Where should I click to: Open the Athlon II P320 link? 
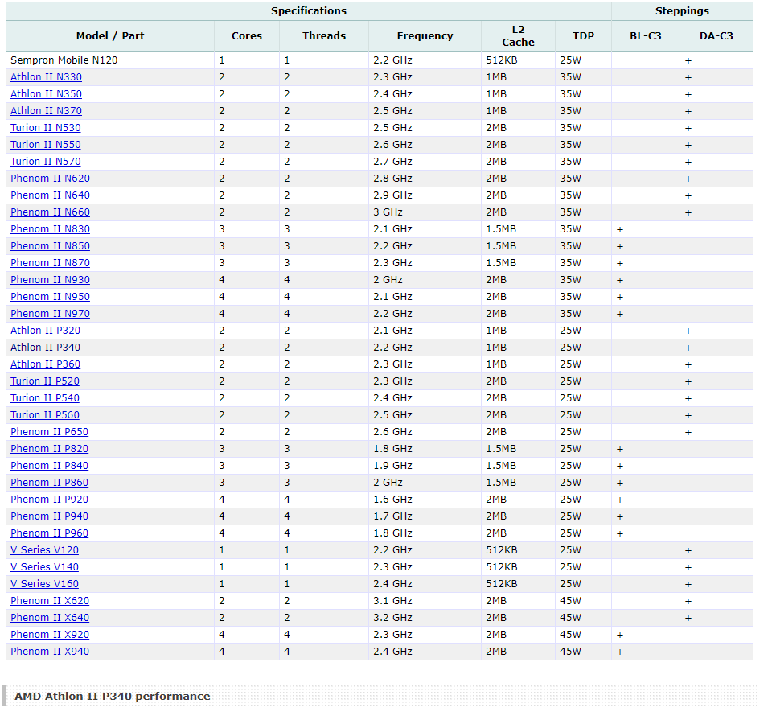(45, 331)
